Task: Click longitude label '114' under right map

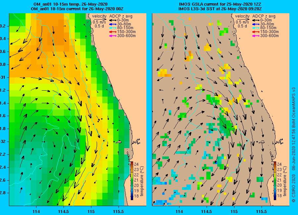Action: pos(179,211)
